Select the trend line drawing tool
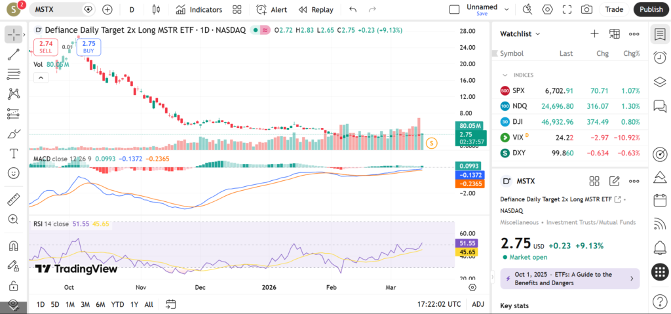 point(13,54)
